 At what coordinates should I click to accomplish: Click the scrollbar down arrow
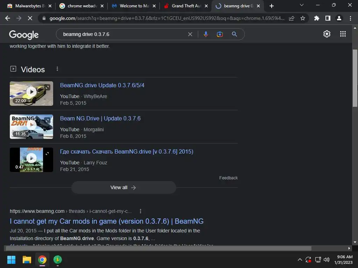(x=355, y=242)
